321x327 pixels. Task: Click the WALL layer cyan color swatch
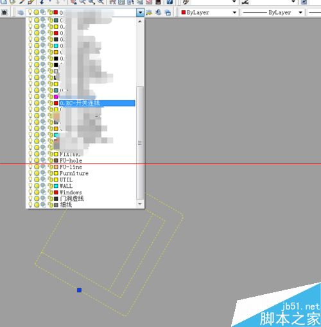click(56, 186)
